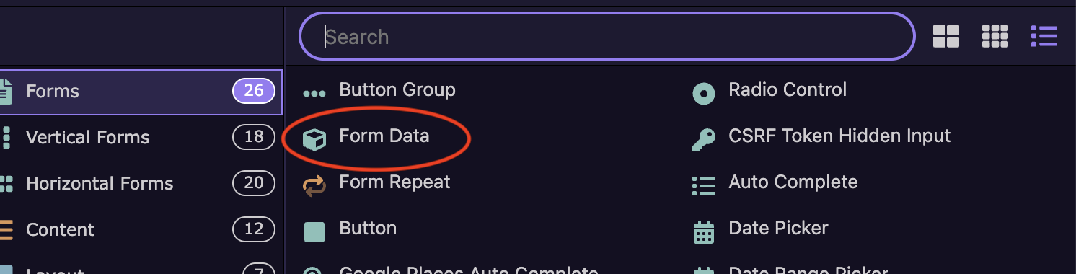Select list view layout icon
The height and width of the screenshot is (274, 1076).
(x=1044, y=36)
